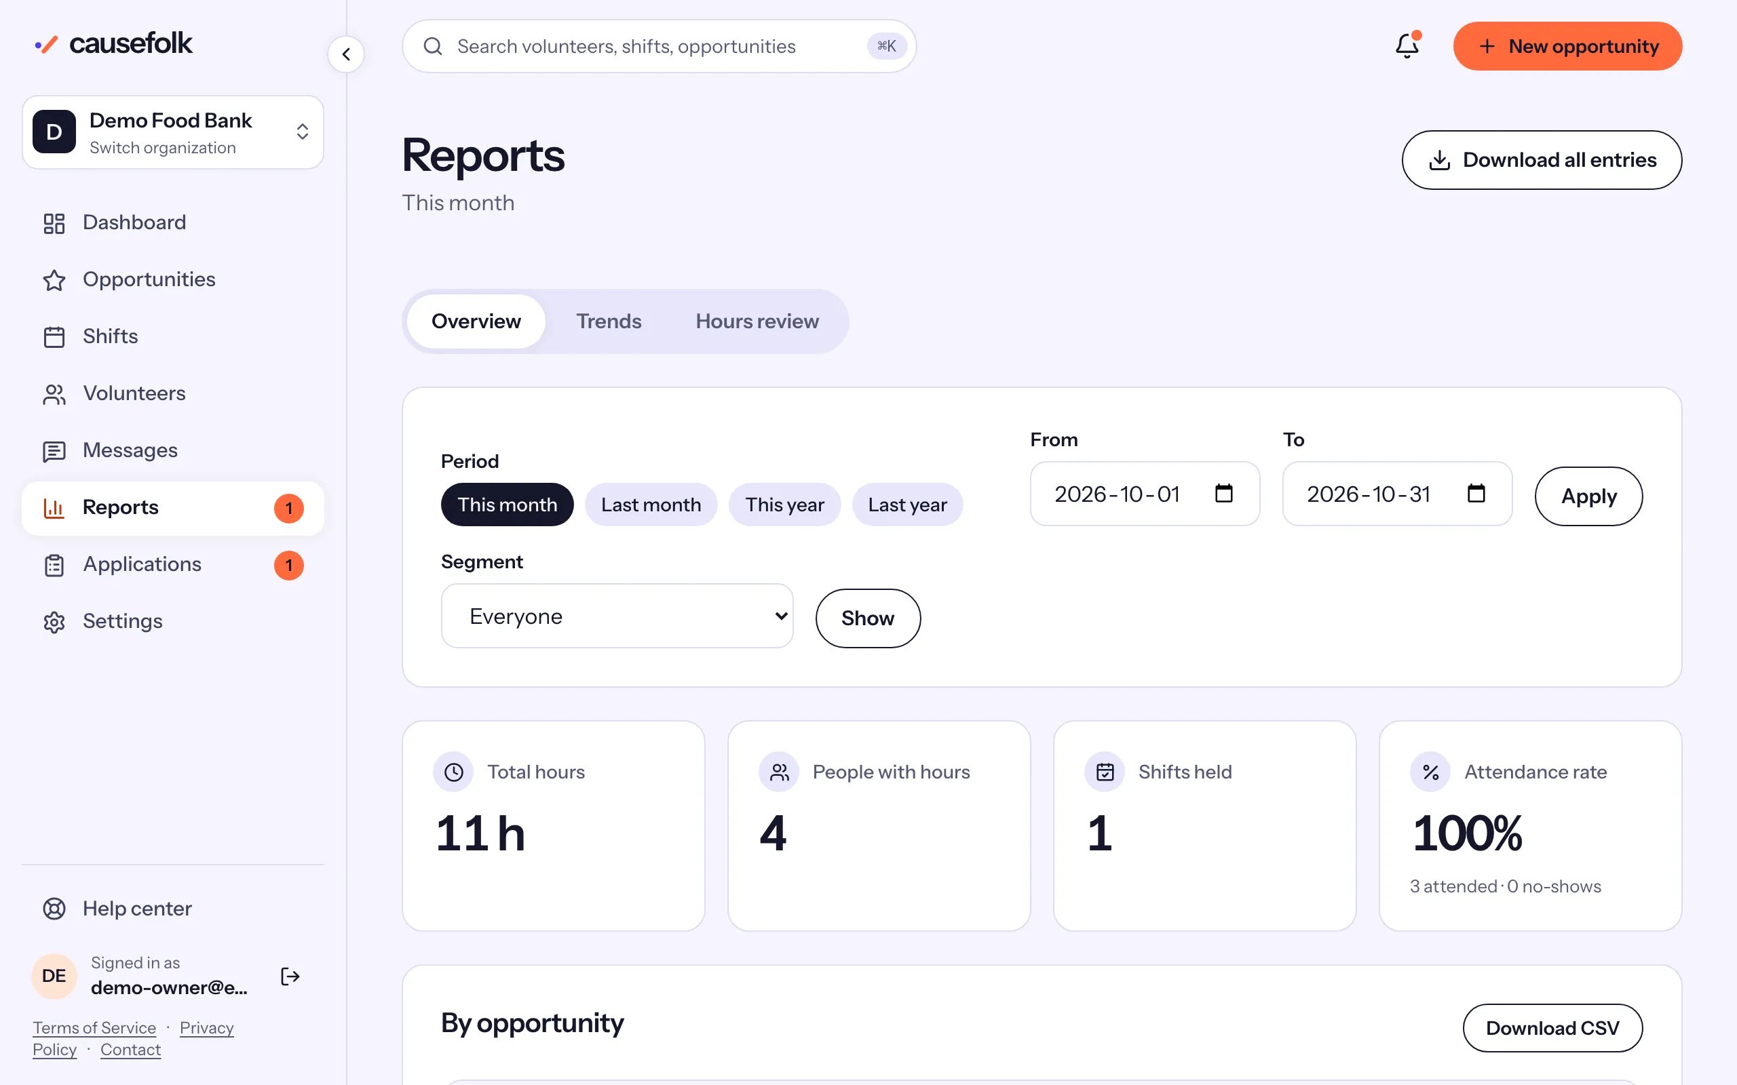Select the This year period pill
Viewport: 1737px width, 1085px height.
coord(784,505)
